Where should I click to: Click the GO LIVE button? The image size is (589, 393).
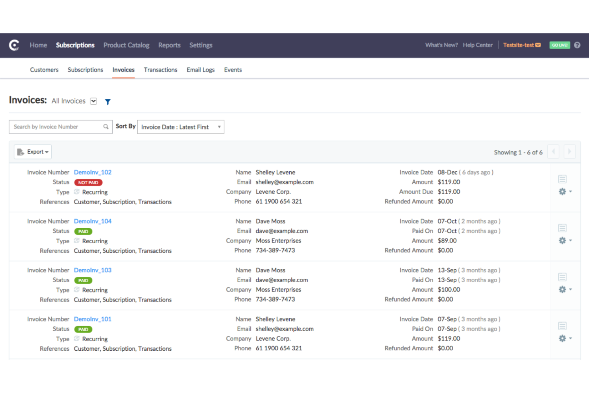[560, 45]
